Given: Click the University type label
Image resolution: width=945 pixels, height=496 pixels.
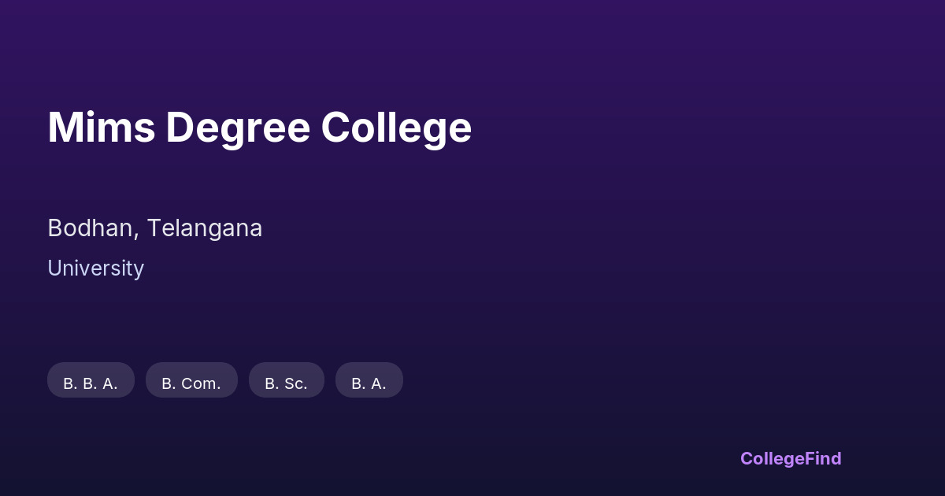Looking at the screenshot, I should 95,268.
